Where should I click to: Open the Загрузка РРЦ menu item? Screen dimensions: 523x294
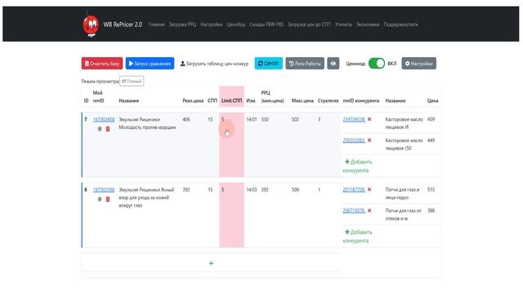click(x=182, y=24)
